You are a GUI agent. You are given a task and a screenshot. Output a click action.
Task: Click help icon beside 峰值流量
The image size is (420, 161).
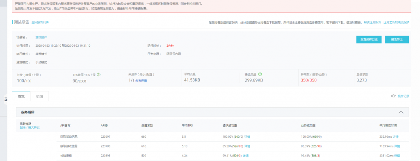(260, 75)
